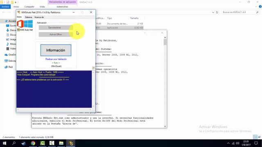Click the volume icon in system tray
The width and height of the screenshot is (262, 147).
point(237,143)
